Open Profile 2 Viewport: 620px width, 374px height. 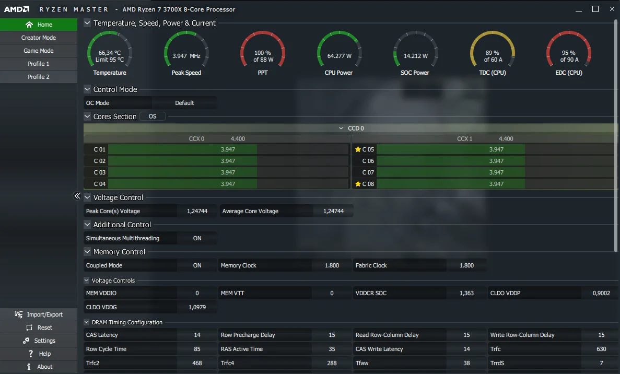pyautogui.click(x=39, y=77)
